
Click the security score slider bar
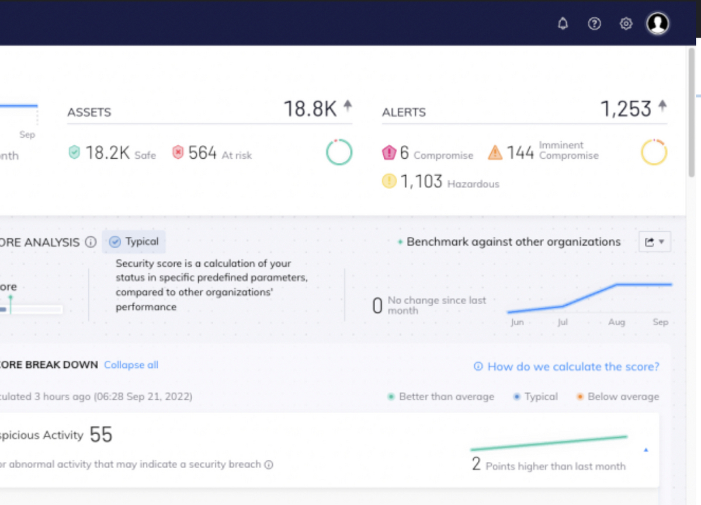(x=32, y=309)
